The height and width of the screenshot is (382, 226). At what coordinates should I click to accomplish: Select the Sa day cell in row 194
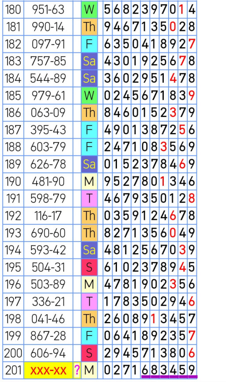pyautogui.click(x=89, y=250)
